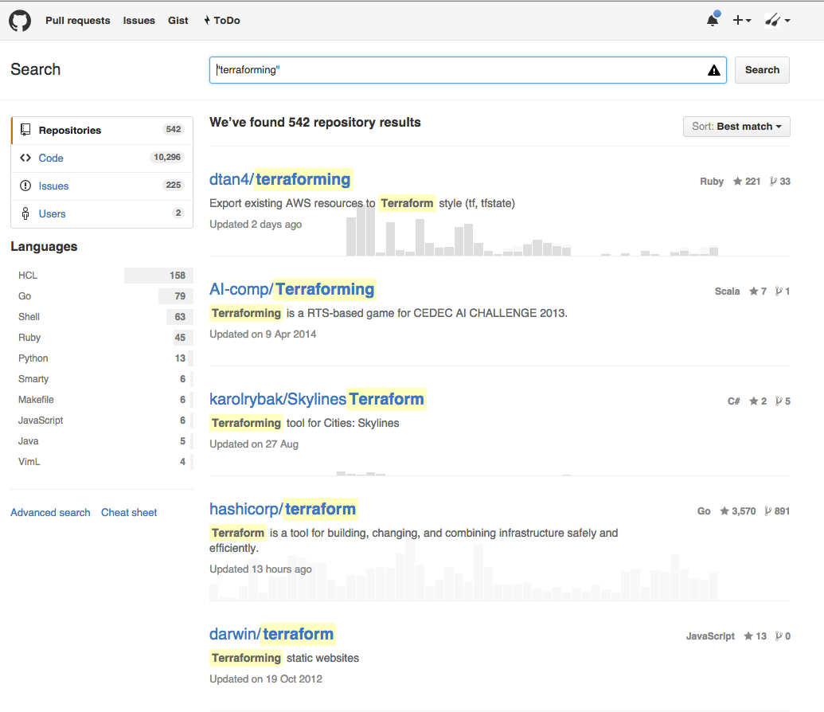824x712 pixels.
Task: Click the 'Updated 2 days ago' text
Action: (256, 225)
